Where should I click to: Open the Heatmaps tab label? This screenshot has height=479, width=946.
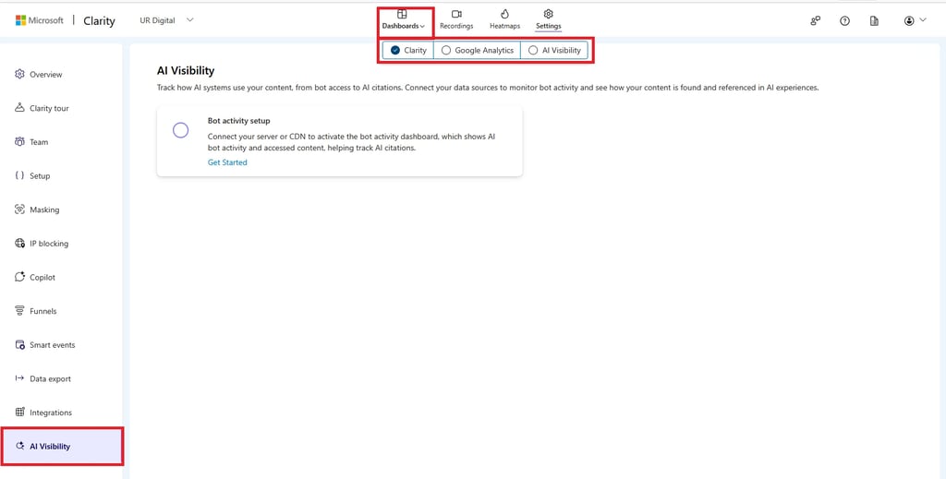tap(505, 27)
